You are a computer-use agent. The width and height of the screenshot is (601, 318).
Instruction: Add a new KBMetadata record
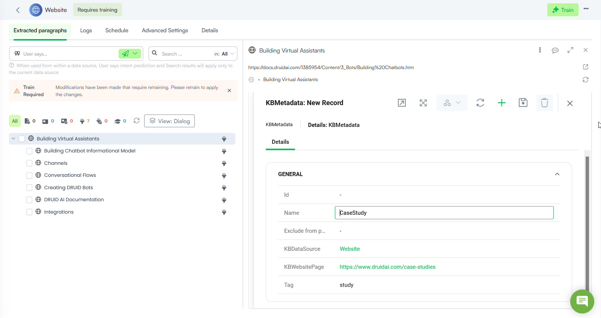(x=502, y=103)
